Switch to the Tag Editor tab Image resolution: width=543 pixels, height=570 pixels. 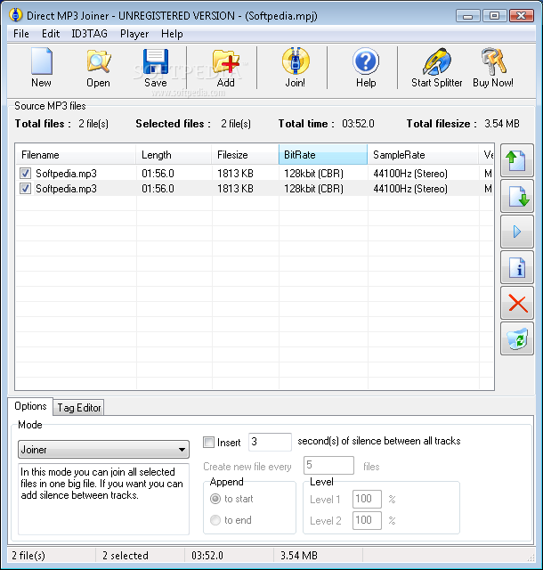[x=79, y=408]
